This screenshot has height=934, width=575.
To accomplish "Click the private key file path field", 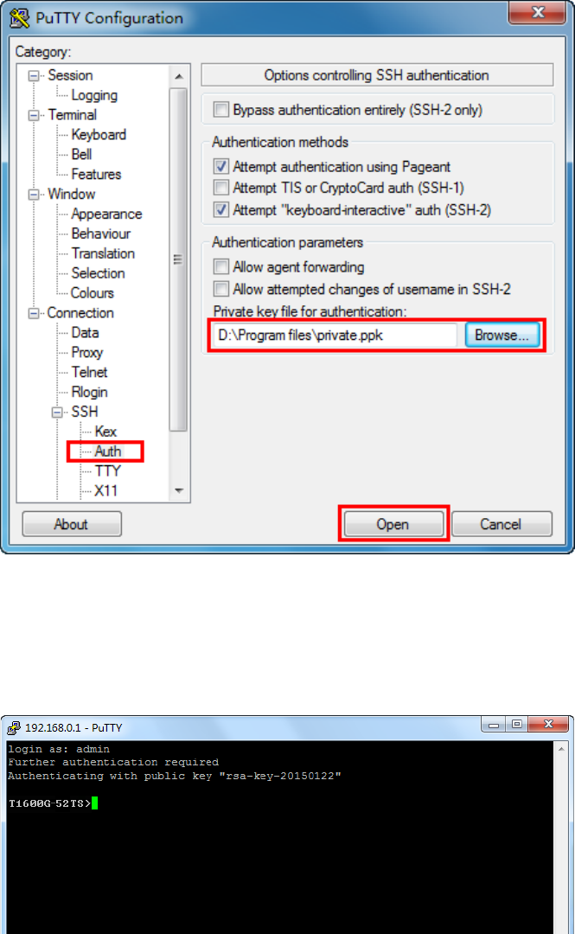I will [335, 336].
